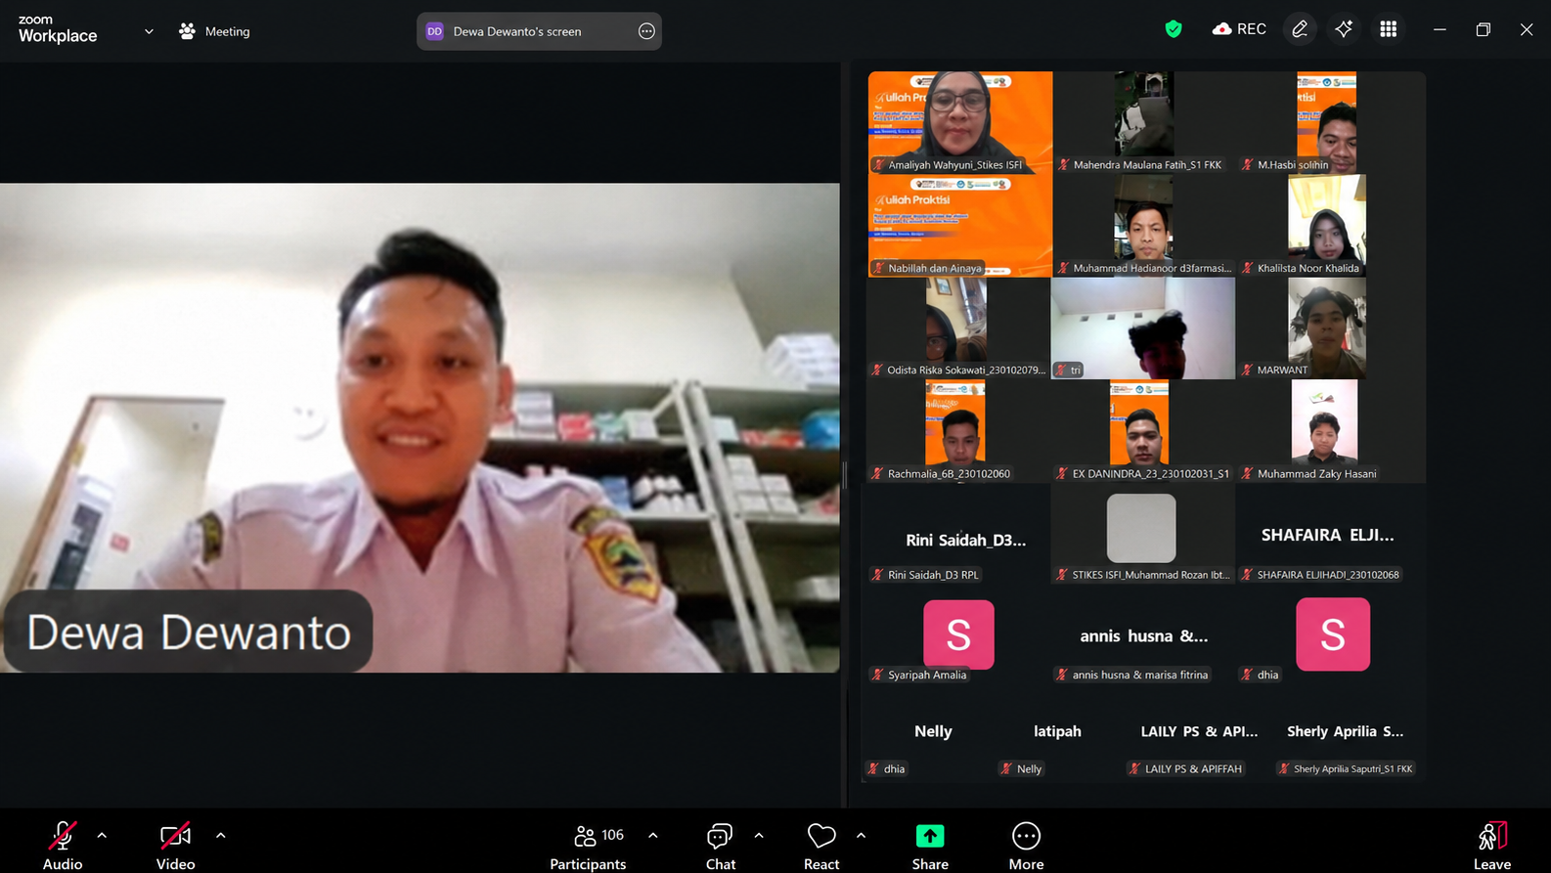Image resolution: width=1551 pixels, height=873 pixels.
Task: Open the More options menu
Action: coord(1026,846)
